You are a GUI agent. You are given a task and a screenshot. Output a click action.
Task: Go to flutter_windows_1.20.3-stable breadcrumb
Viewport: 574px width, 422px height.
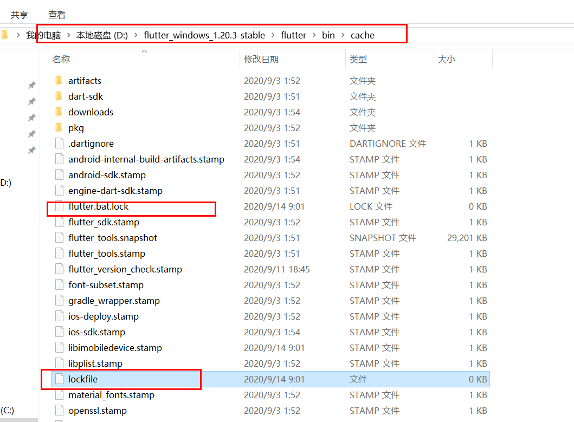click(x=204, y=36)
